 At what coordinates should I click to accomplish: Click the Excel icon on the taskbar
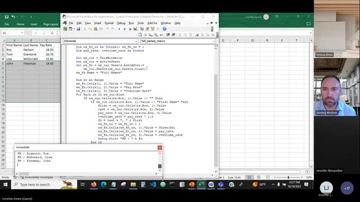click(201, 185)
